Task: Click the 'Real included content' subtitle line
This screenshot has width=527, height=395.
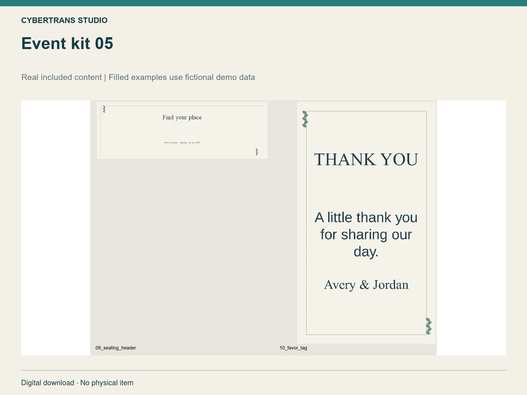Action: click(138, 77)
